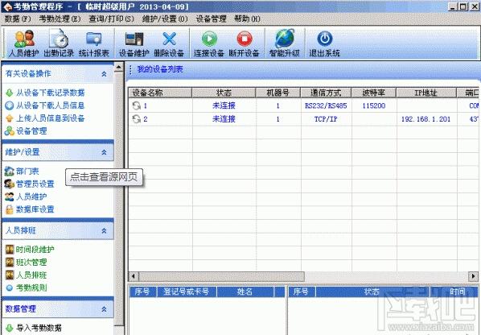Click refresh icon of device 1 row
The height and width of the screenshot is (335, 481).
[136, 105]
